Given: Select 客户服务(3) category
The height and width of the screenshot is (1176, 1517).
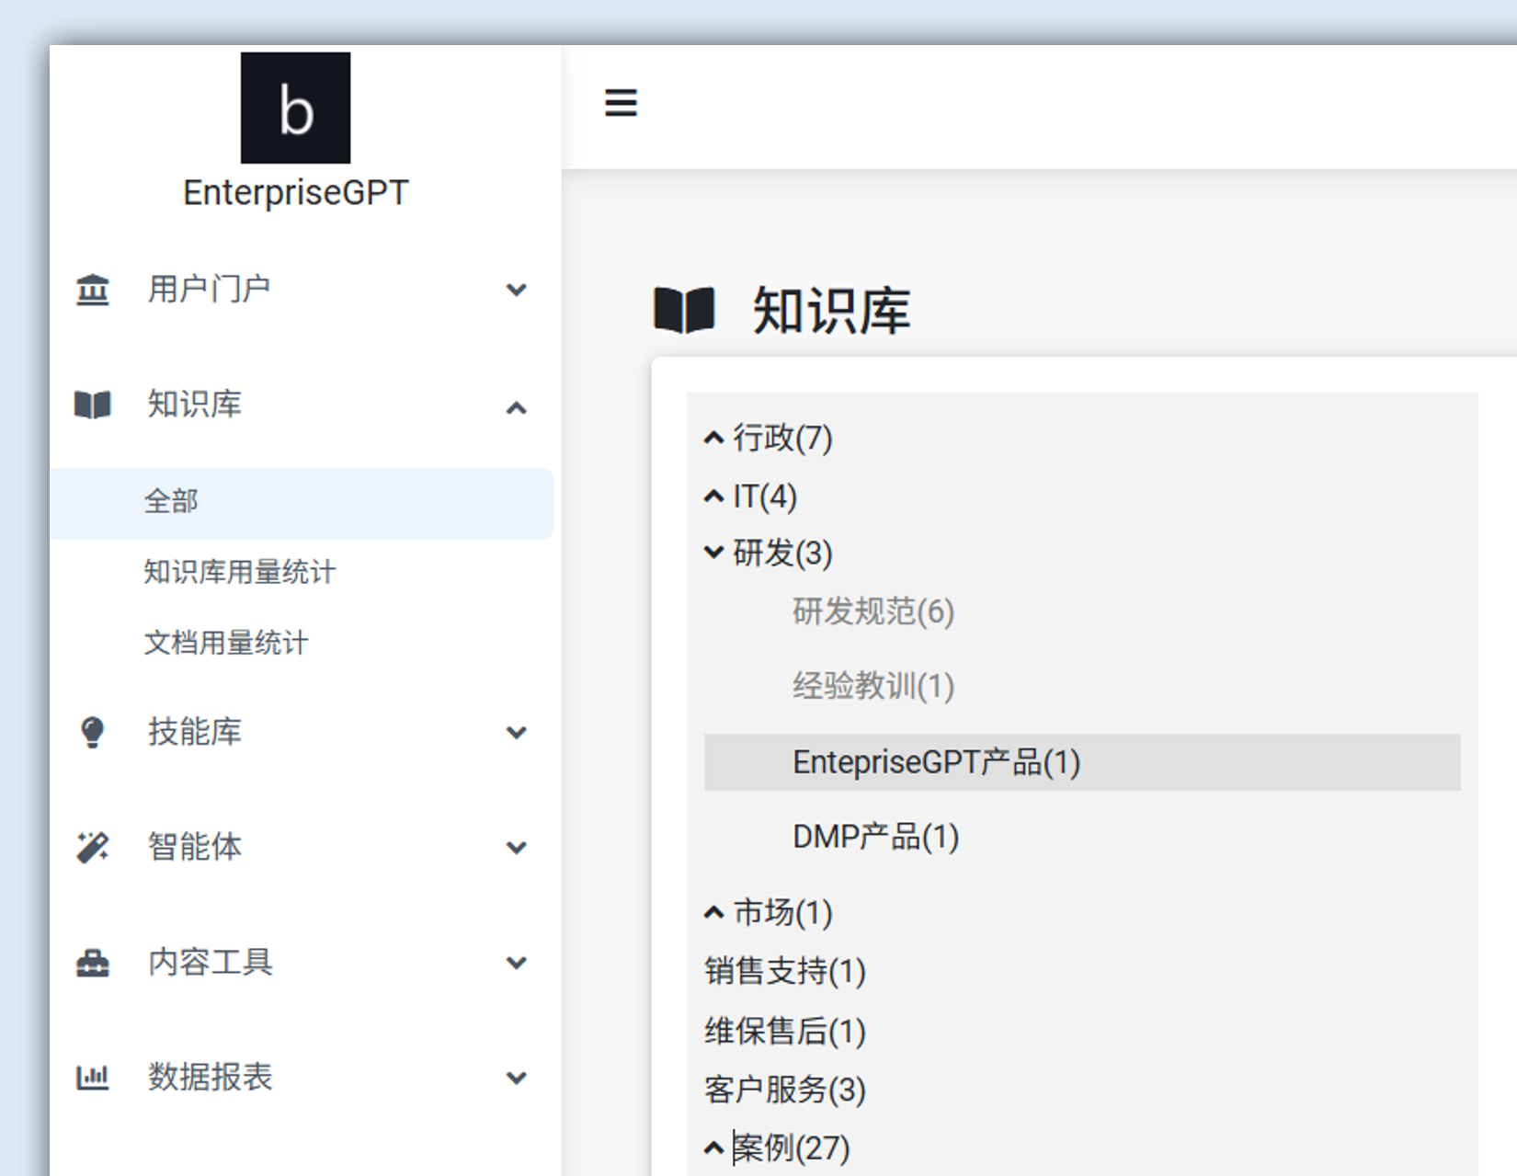Looking at the screenshot, I should [785, 1090].
